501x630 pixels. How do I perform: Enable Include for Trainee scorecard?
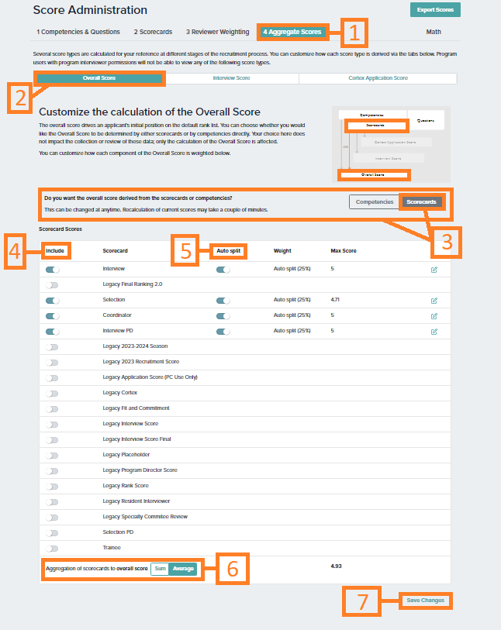point(52,549)
